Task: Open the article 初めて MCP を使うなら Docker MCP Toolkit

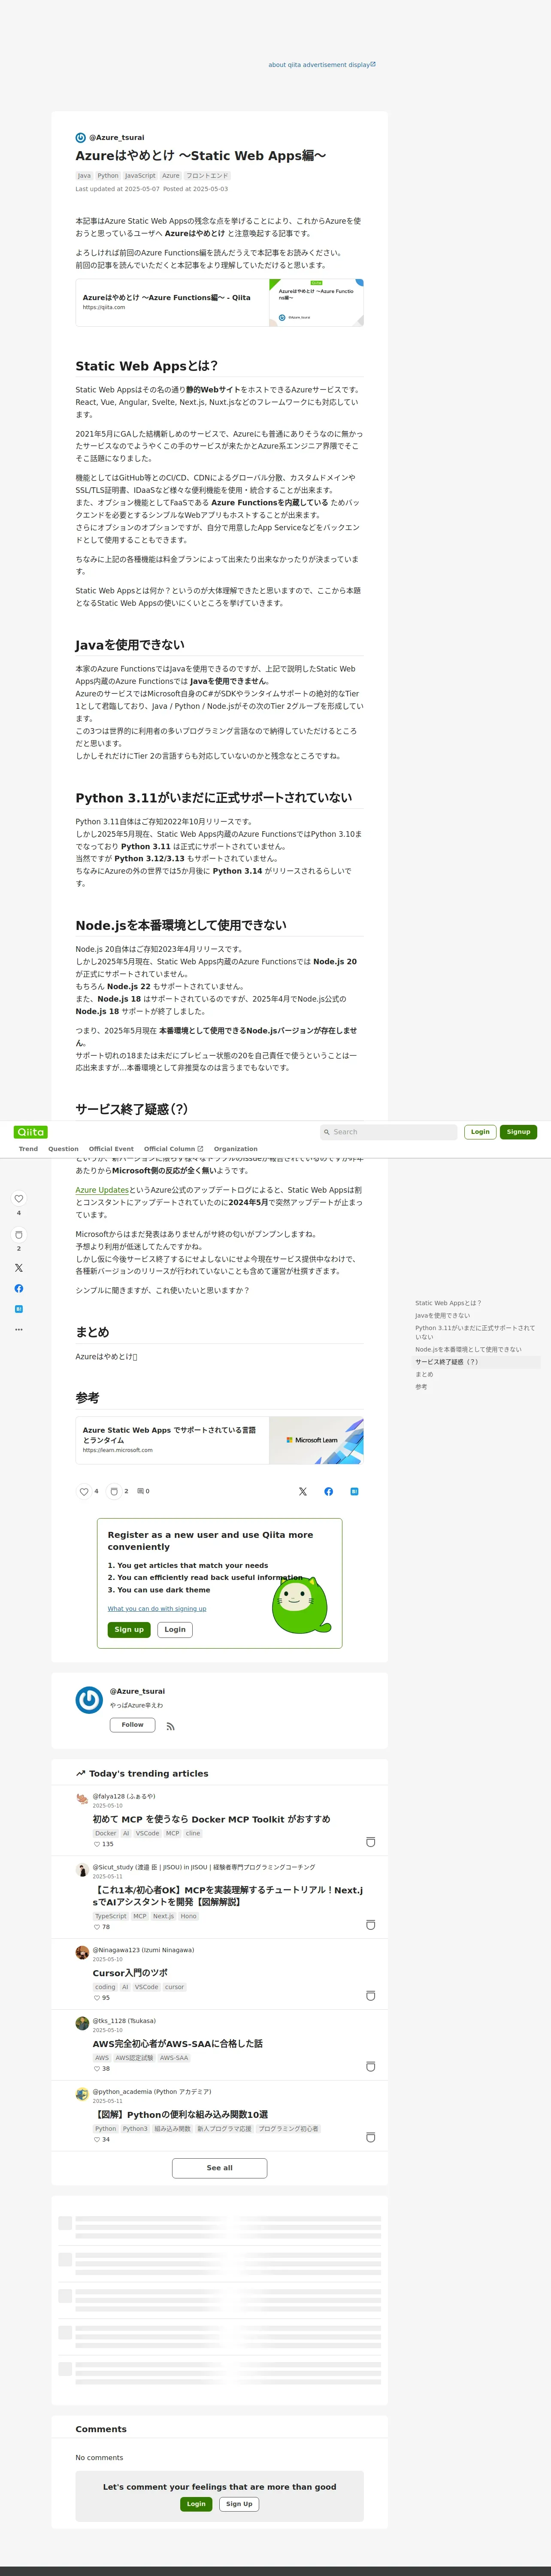Action: 211,1819
